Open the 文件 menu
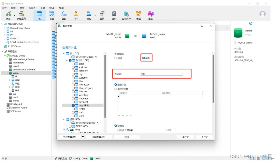This screenshot has width=276, height=161. pyautogui.click(x=4, y=8)
